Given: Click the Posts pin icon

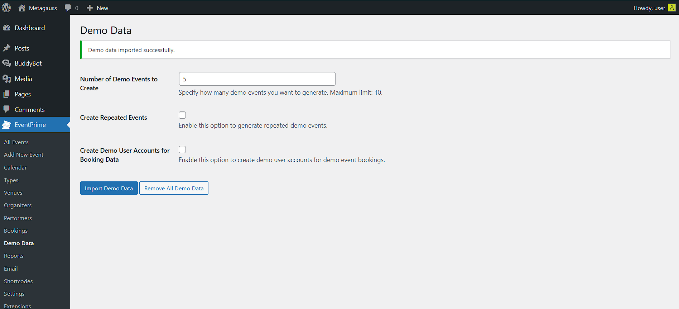Looking at the screenshot, I should point(7,48).
